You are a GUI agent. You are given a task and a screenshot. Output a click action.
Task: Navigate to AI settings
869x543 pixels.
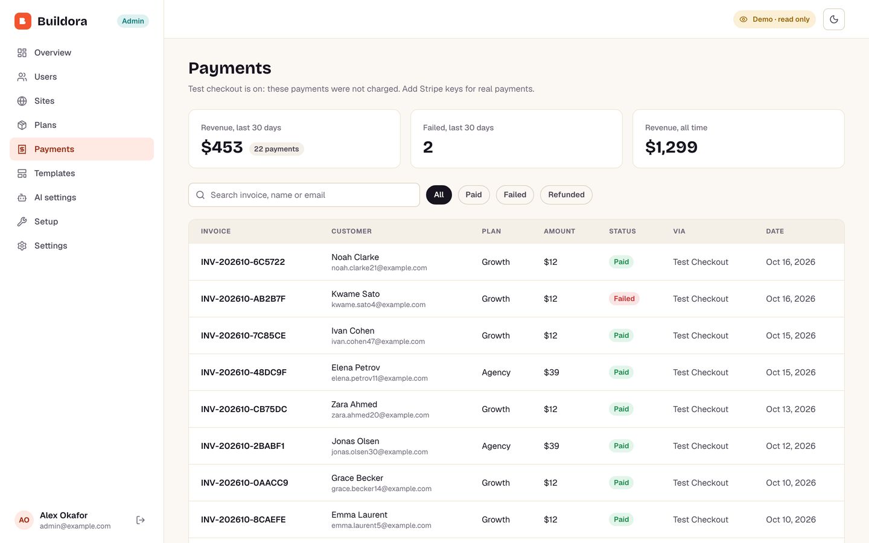click(82, 197)
